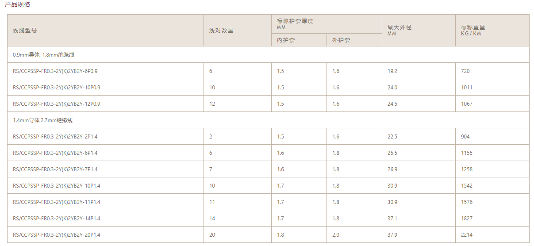The width and height of the screenshot is (534, 246).
Task: Click the 标称重量 KG/KM header
Action: tap(473, 30)
